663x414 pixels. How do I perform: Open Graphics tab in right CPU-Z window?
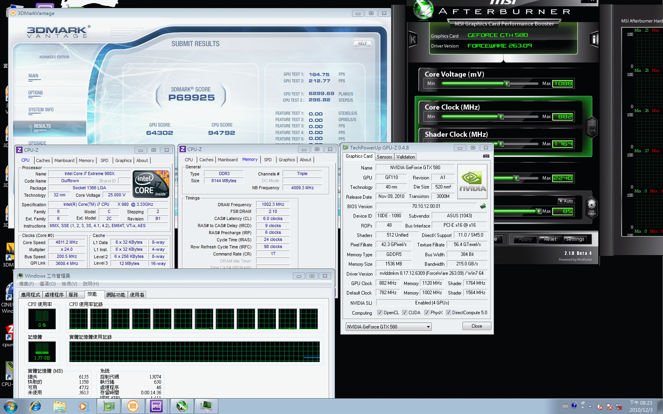tap(287, 160)
